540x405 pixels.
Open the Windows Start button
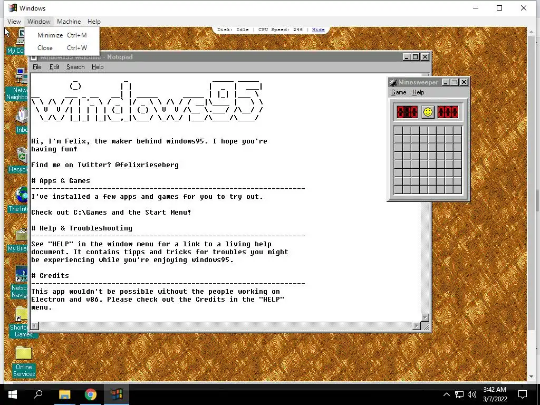pos(13,394)
